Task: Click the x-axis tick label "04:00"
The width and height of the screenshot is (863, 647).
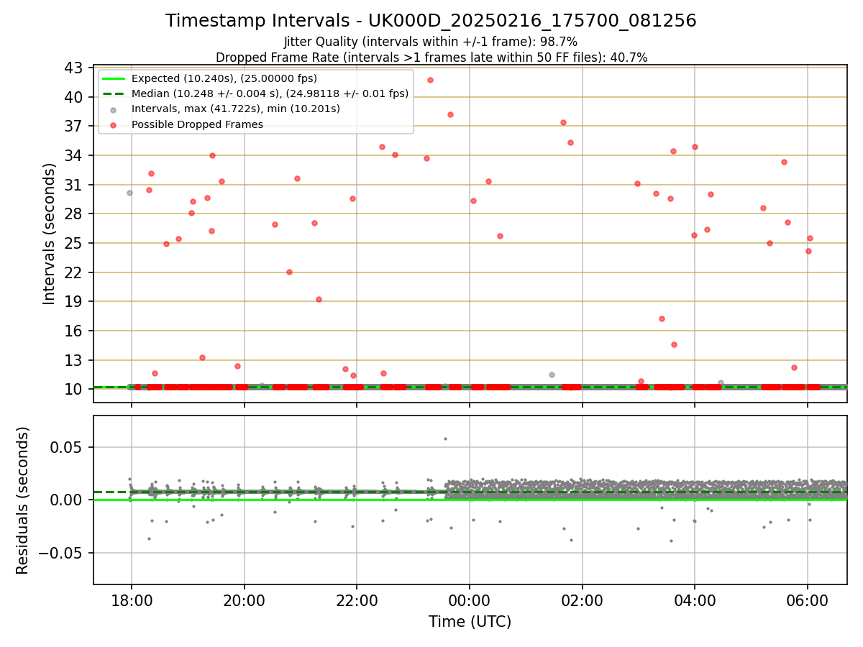Action: (x=695, y=600)
